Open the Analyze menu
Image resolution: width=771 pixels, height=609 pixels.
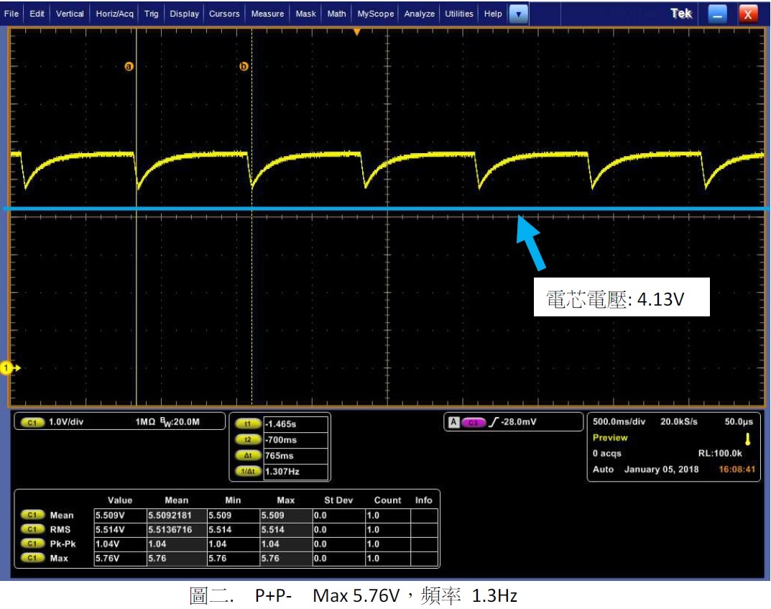419,14
